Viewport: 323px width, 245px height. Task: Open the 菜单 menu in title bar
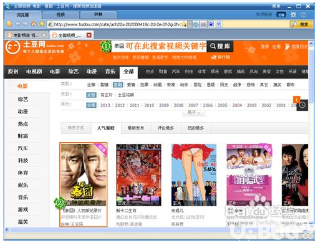(276, 6)
